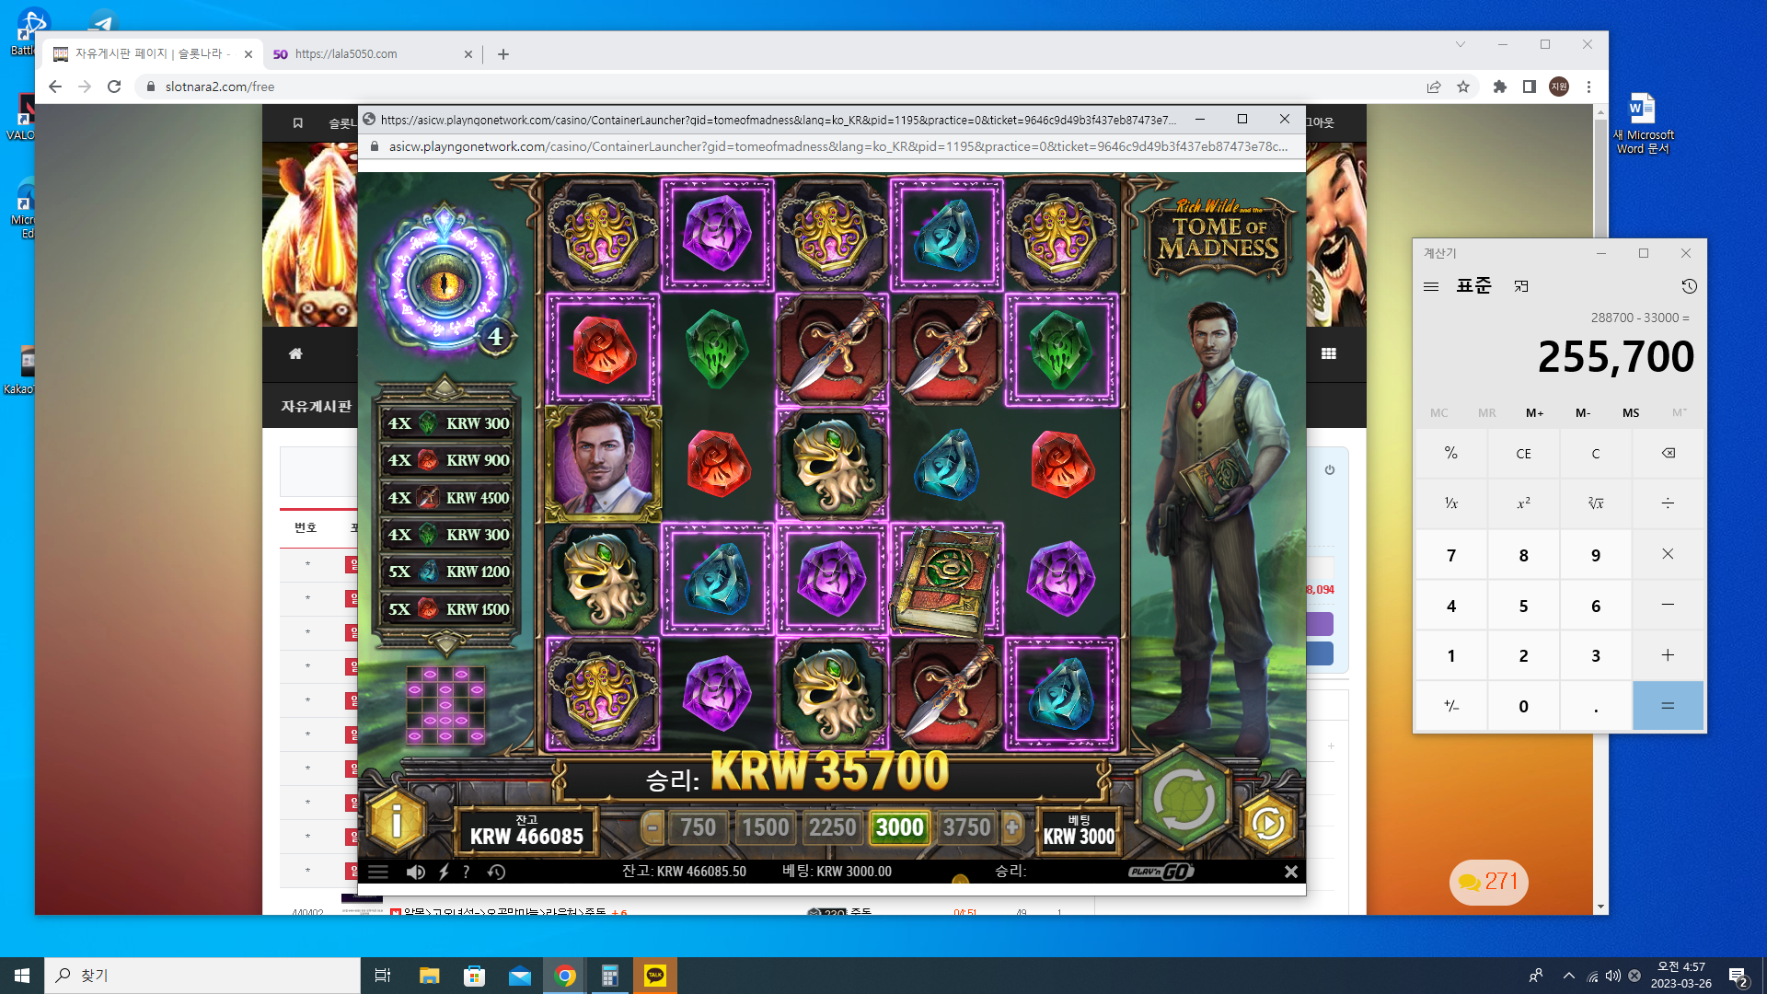Click the calculator multiply key

[1668, 554]
